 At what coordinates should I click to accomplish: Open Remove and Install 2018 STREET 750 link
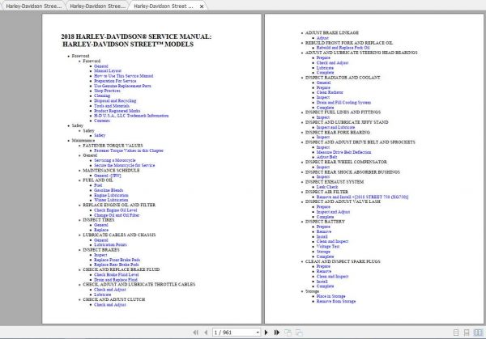point(362,197)
